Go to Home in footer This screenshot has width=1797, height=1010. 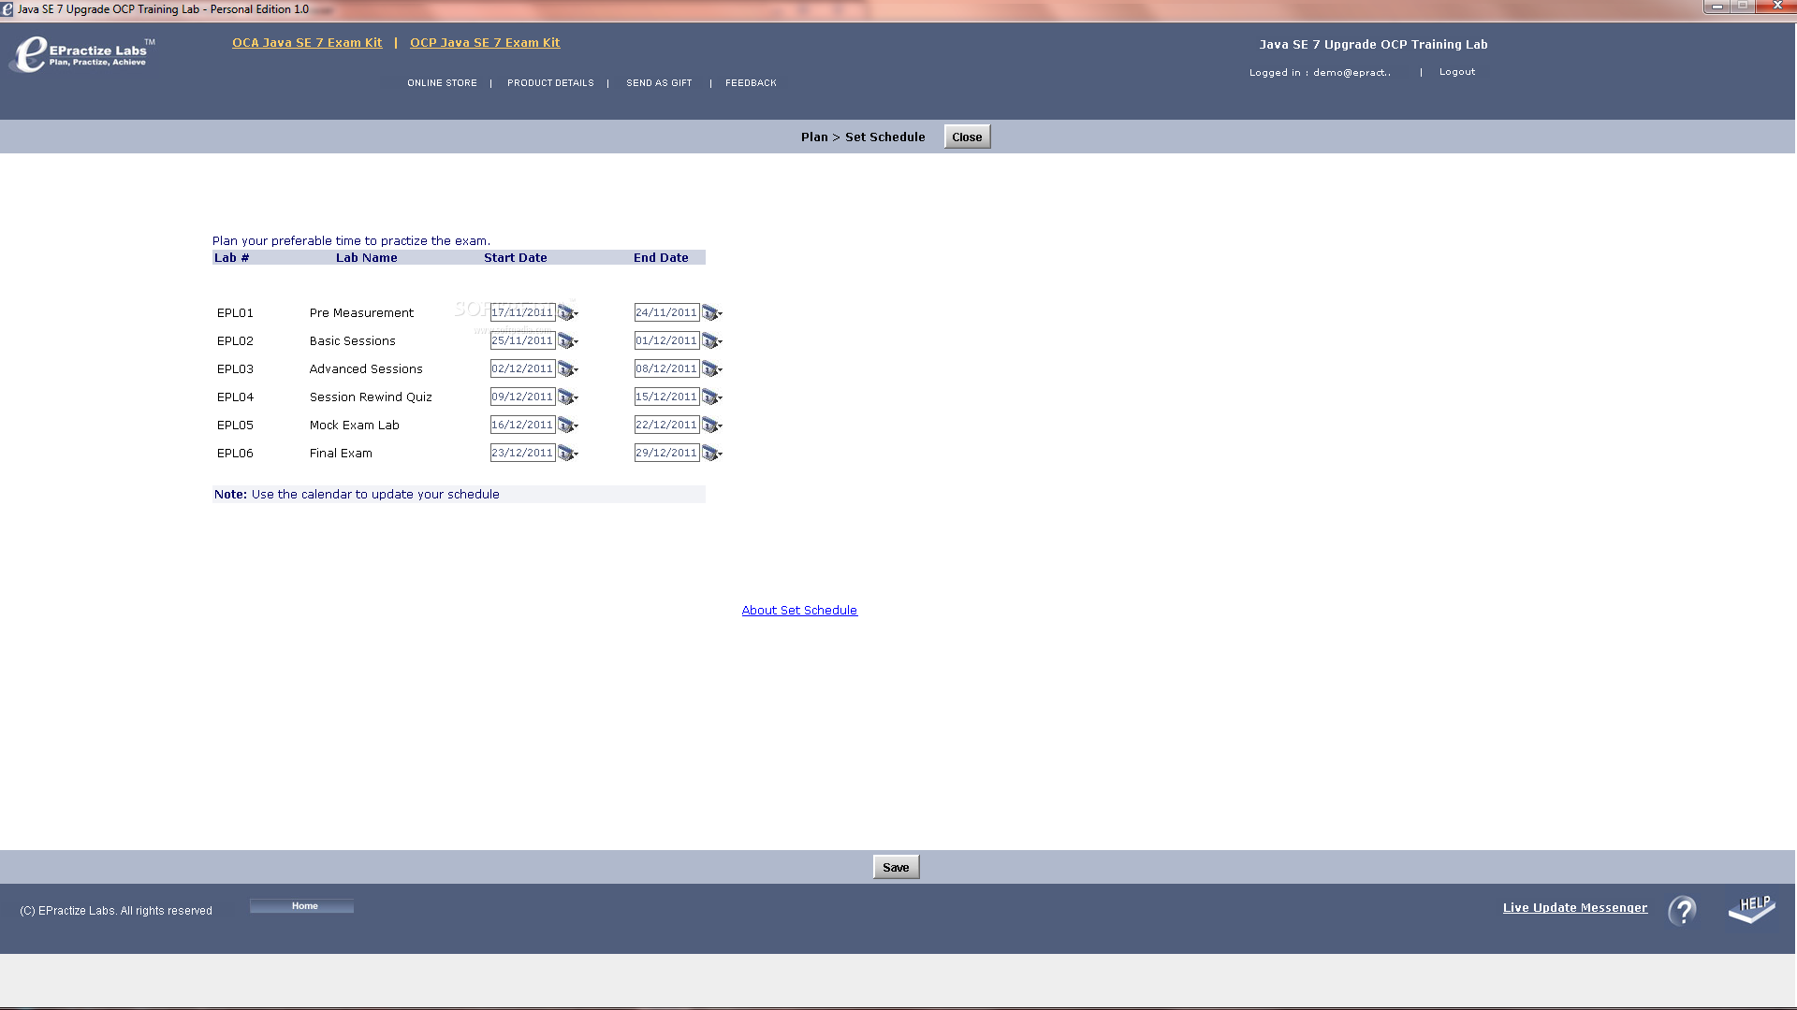(301, 906)
